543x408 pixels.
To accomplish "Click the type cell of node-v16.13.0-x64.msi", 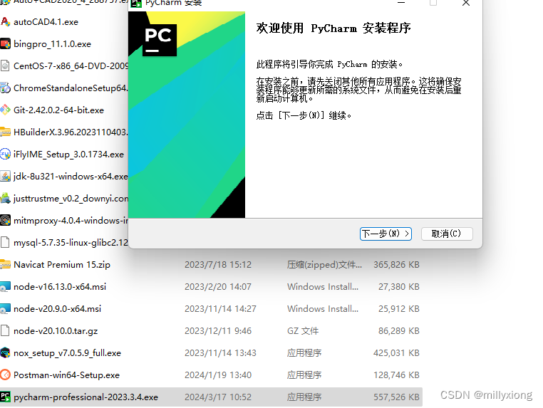I will [x=323, y=287].
